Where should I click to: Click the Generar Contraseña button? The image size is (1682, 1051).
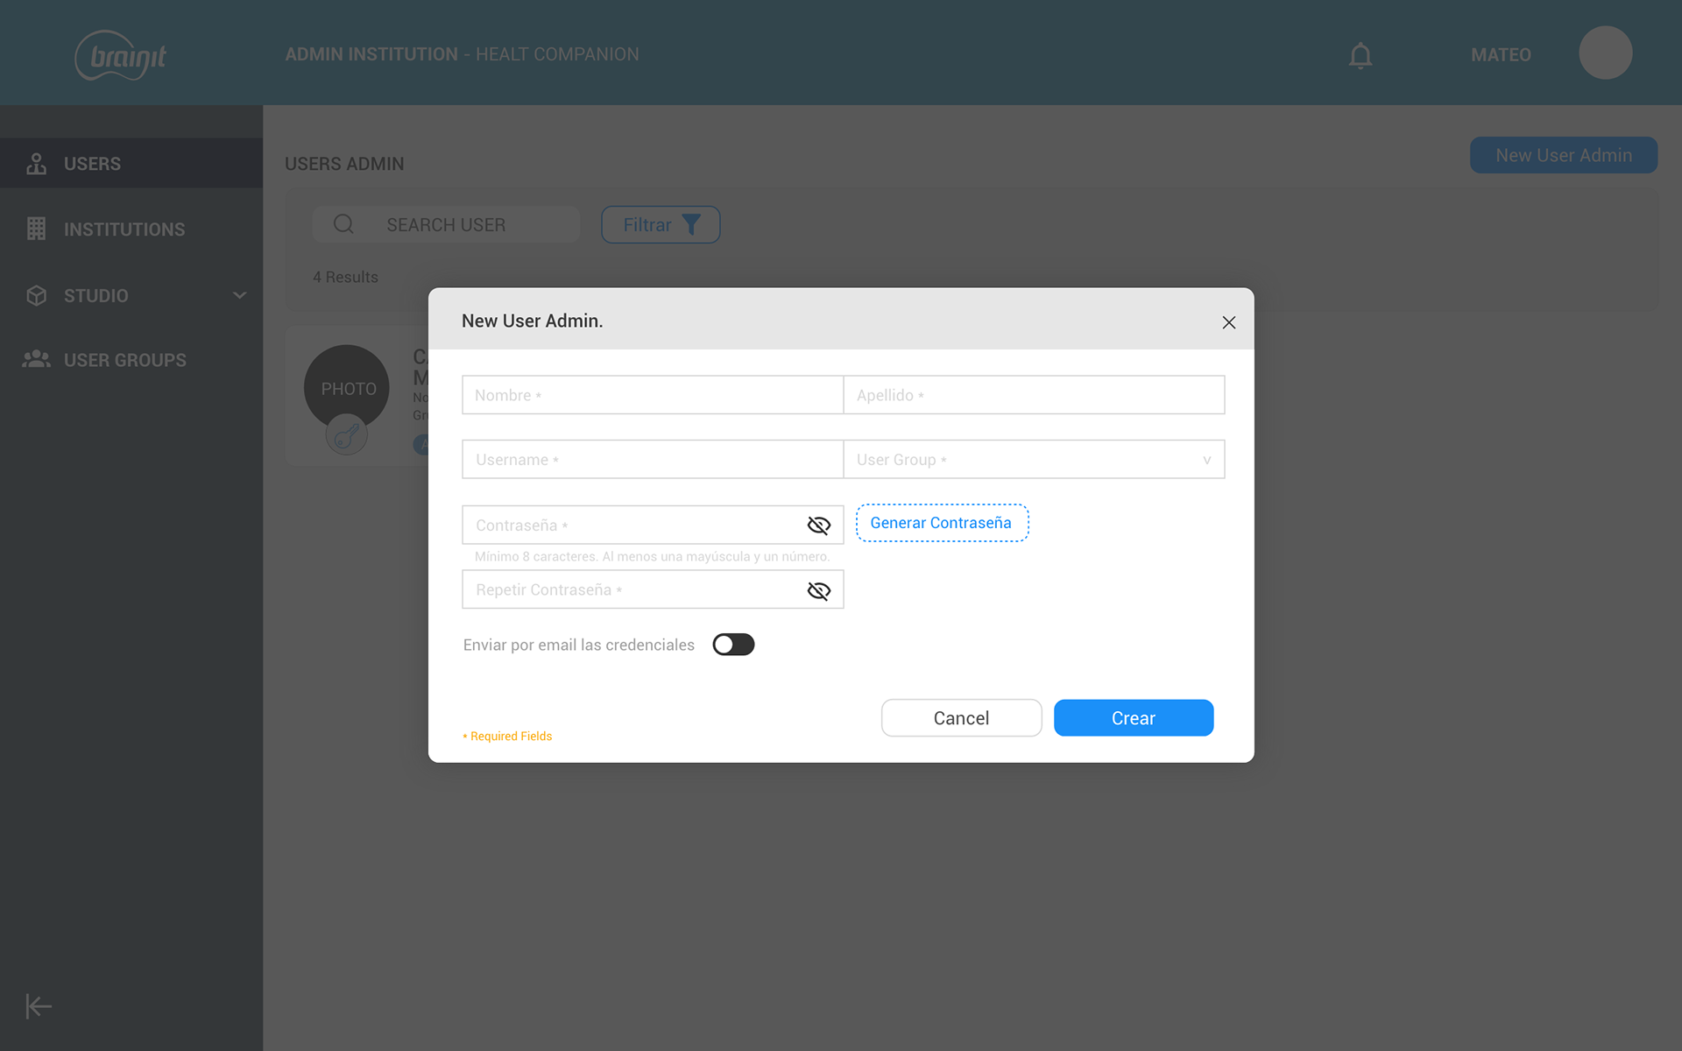coord(941,523)
